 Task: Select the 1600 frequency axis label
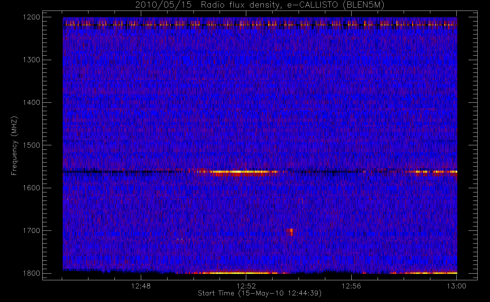[x=31, y=188]
